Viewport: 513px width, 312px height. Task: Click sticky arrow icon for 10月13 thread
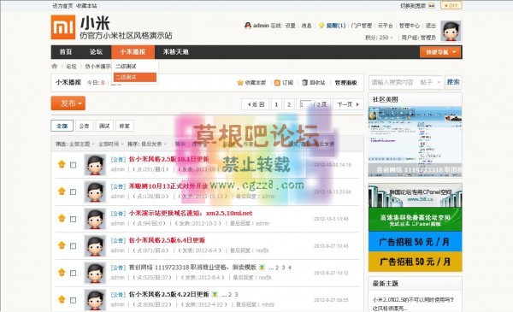tap(62, 191)
